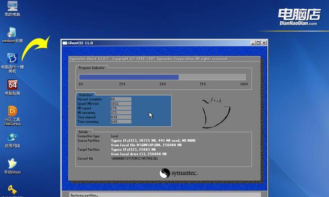Click the Percent complete value 60
The image size is (329, 197).
(121, 99)
